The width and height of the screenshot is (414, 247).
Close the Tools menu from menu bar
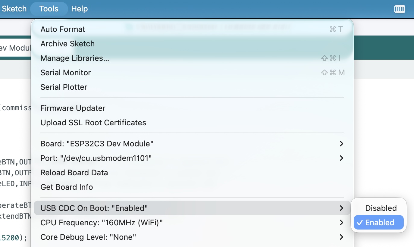(x=49, y=9)
